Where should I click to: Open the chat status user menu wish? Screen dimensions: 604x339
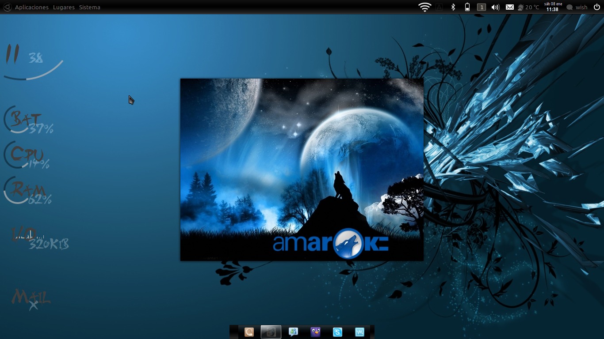pos(577,7)
